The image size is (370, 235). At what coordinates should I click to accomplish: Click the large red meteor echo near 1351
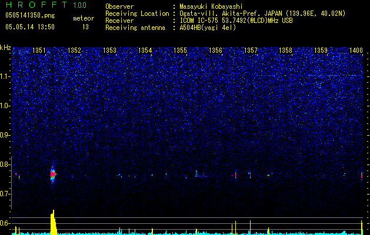(53, 174)
